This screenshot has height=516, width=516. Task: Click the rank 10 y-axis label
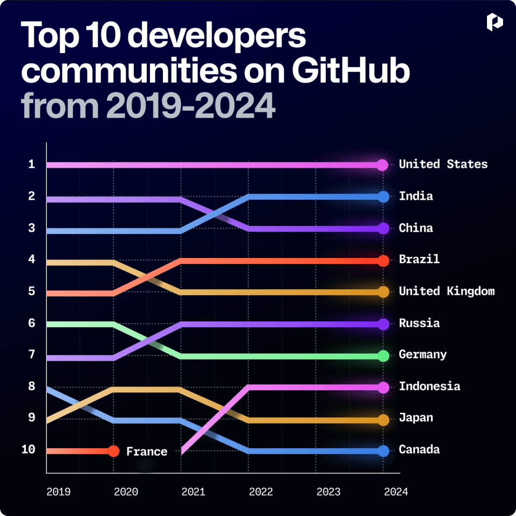28,449
